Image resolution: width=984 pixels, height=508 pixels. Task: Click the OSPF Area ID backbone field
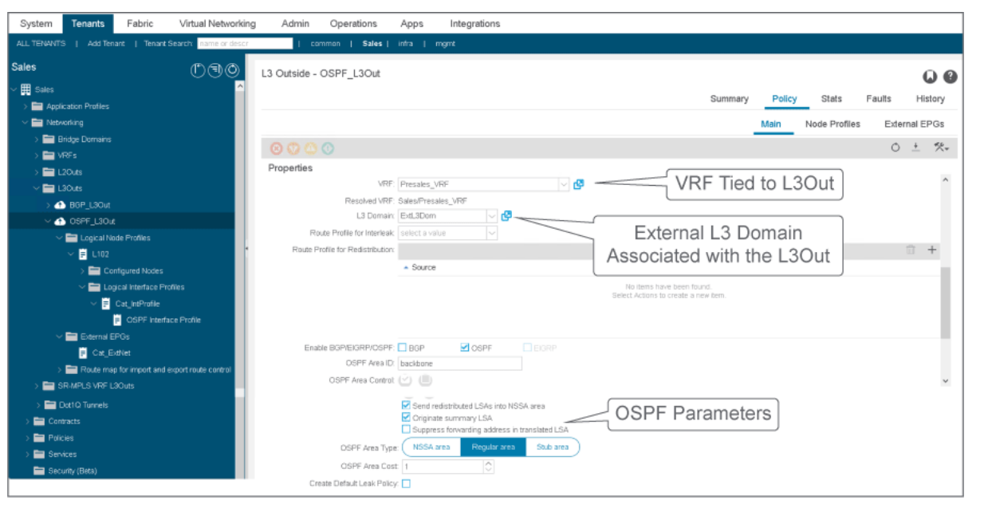[460, 364]
